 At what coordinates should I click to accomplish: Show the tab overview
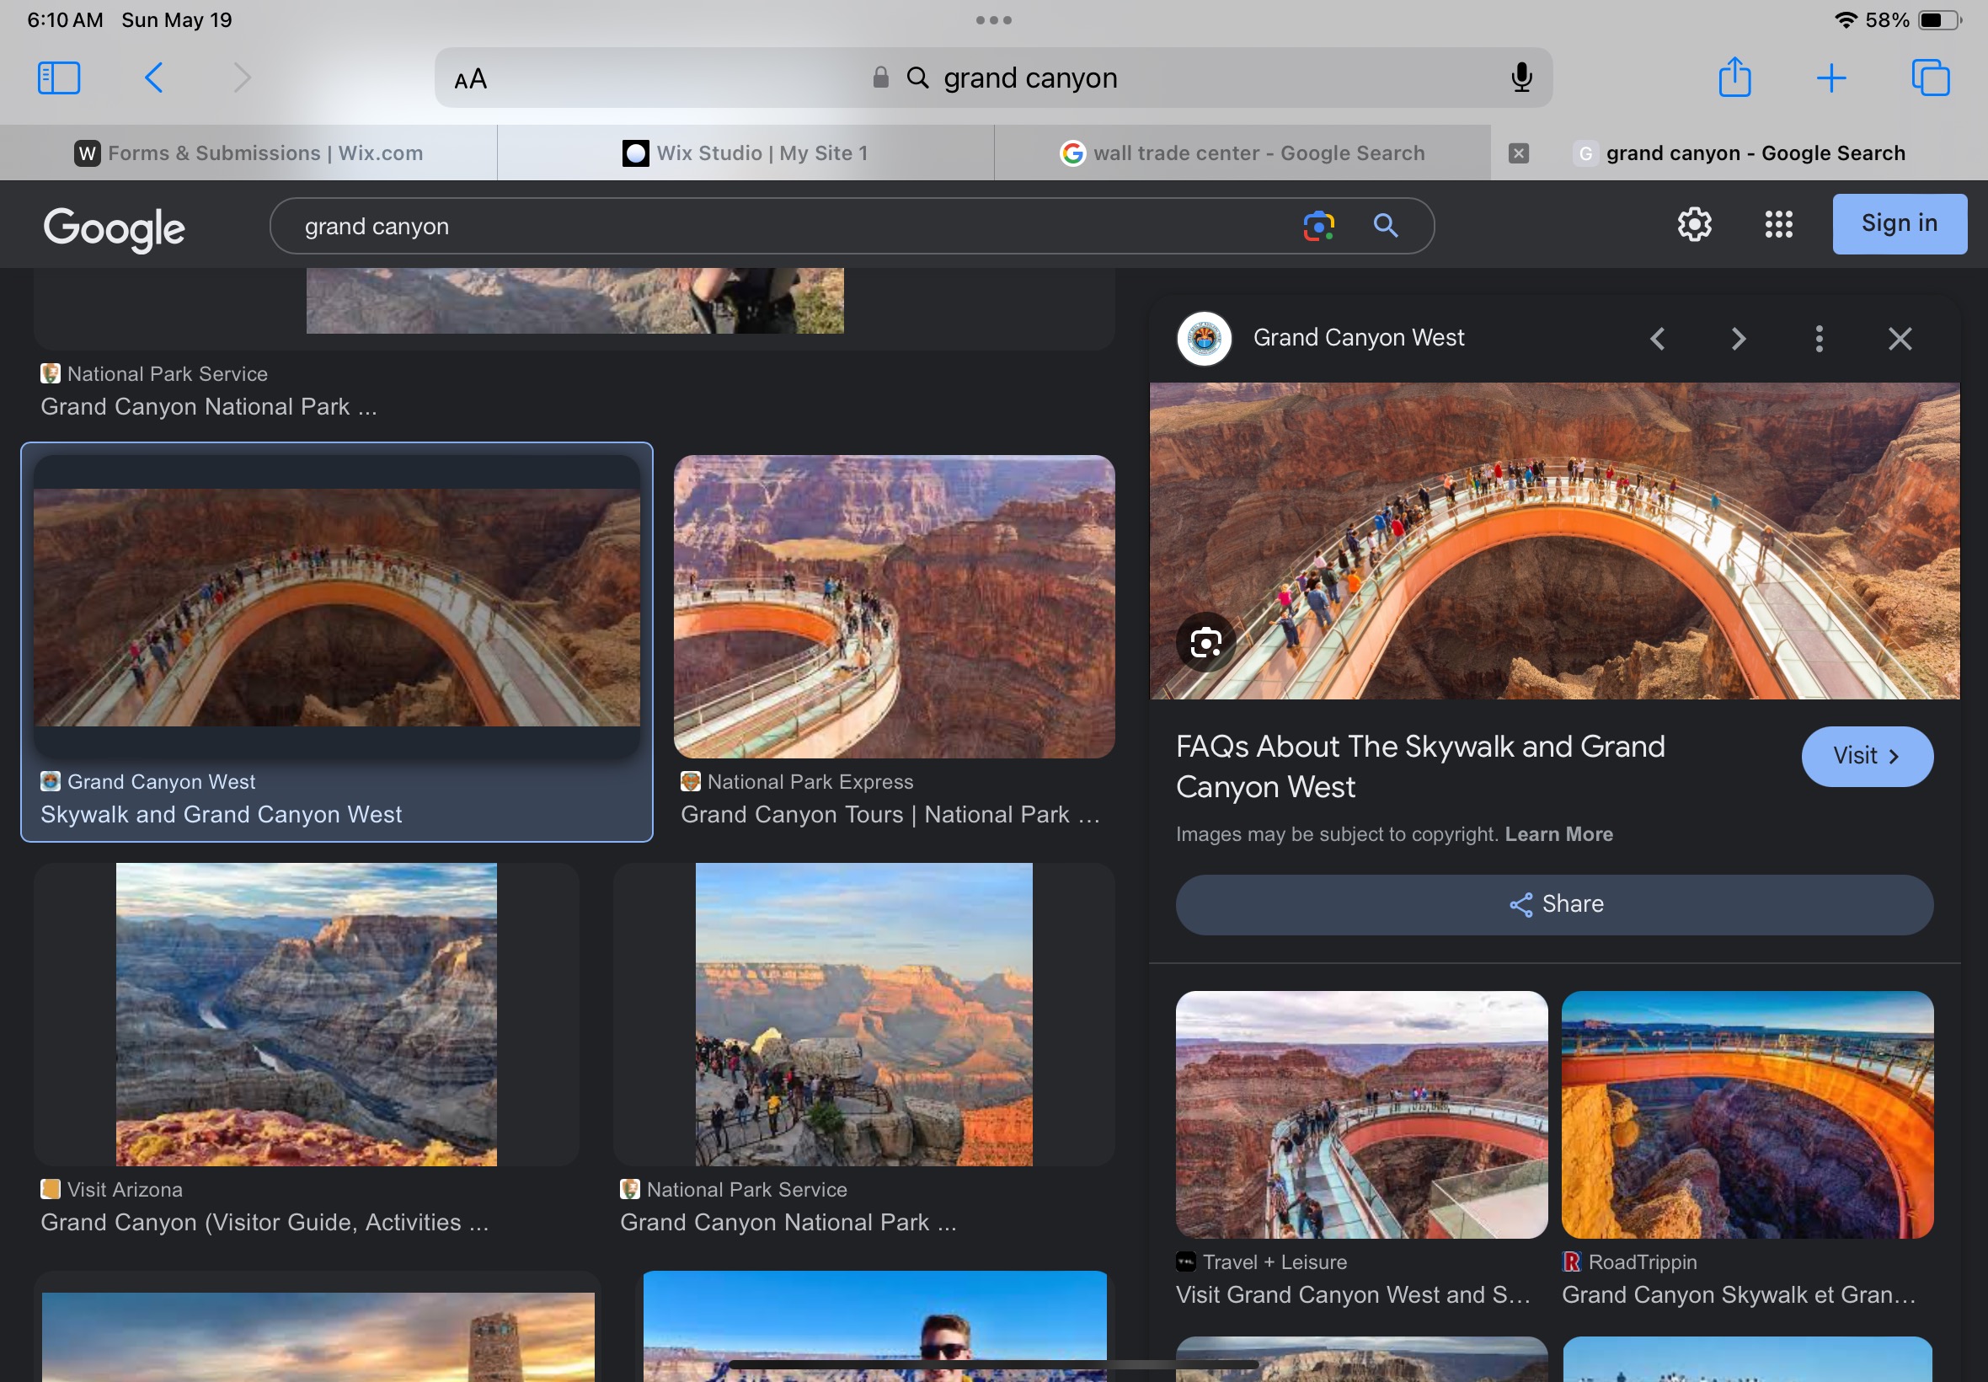point(1930,78)
